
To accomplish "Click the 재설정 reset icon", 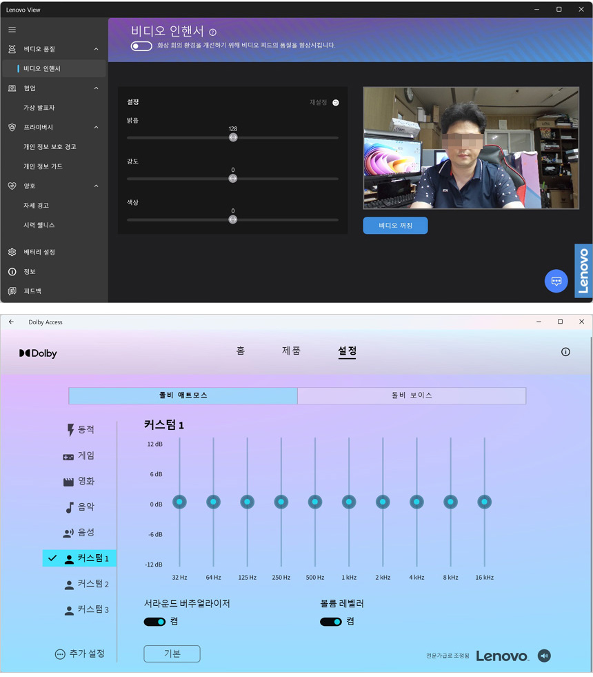I will (x=336, y=103).
